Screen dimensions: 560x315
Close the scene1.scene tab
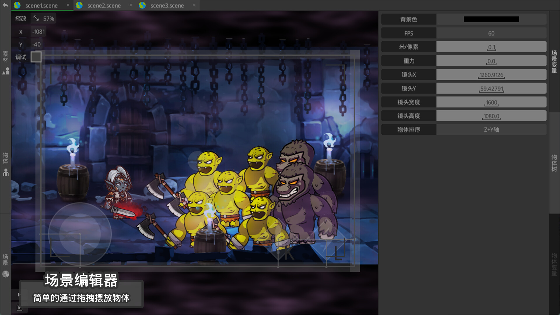(x=68, y=5)
